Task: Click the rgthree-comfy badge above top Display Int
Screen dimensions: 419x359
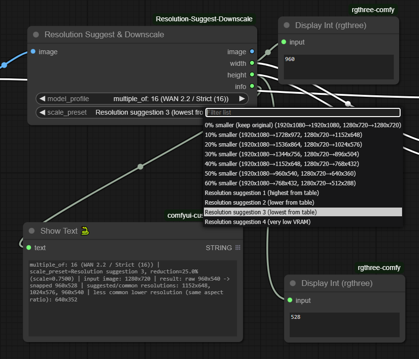Action: pos(373,10)
